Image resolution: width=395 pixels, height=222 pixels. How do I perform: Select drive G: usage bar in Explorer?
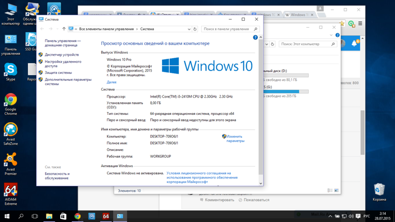(x=286, y=92)
